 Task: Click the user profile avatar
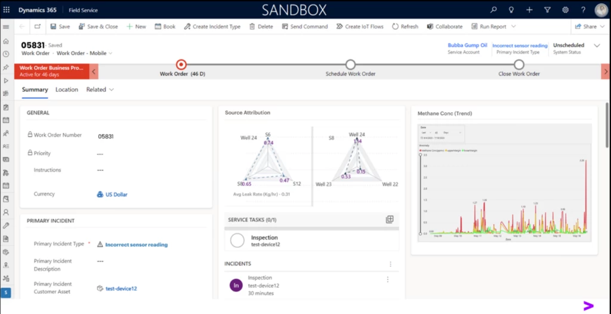coord(601,10)
